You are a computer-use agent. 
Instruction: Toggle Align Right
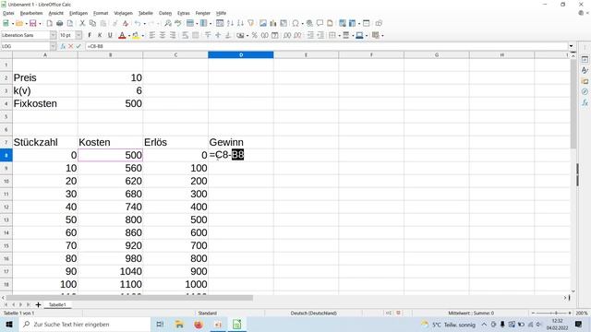point(173,35)
